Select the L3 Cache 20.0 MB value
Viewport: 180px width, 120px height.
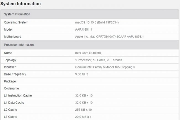(83, 117)
